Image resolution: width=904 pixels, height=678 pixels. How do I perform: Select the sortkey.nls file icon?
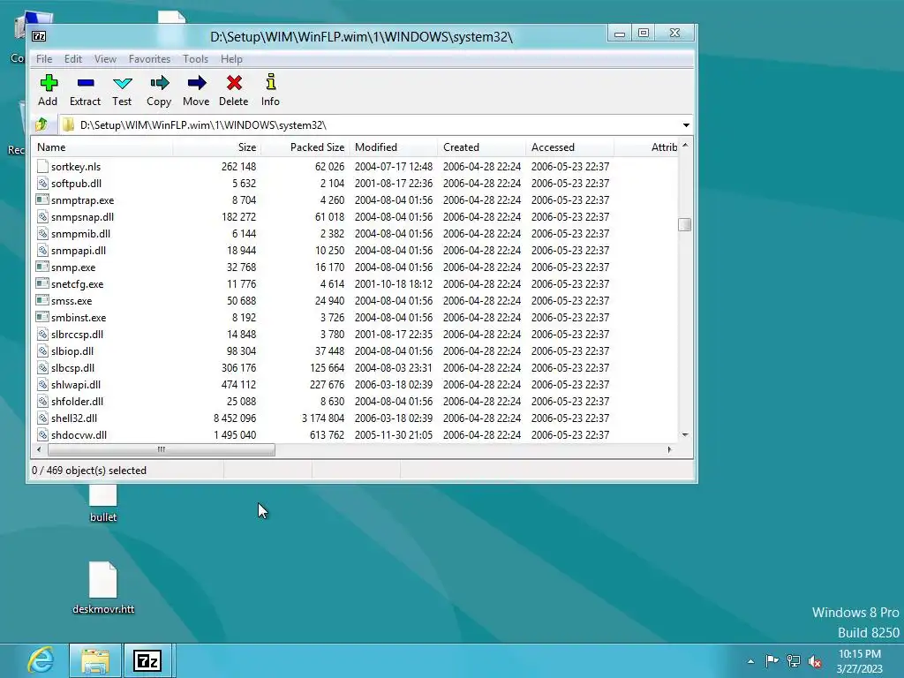tap(42, 167)
